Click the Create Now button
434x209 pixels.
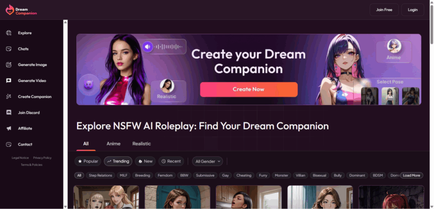point(248,90)
